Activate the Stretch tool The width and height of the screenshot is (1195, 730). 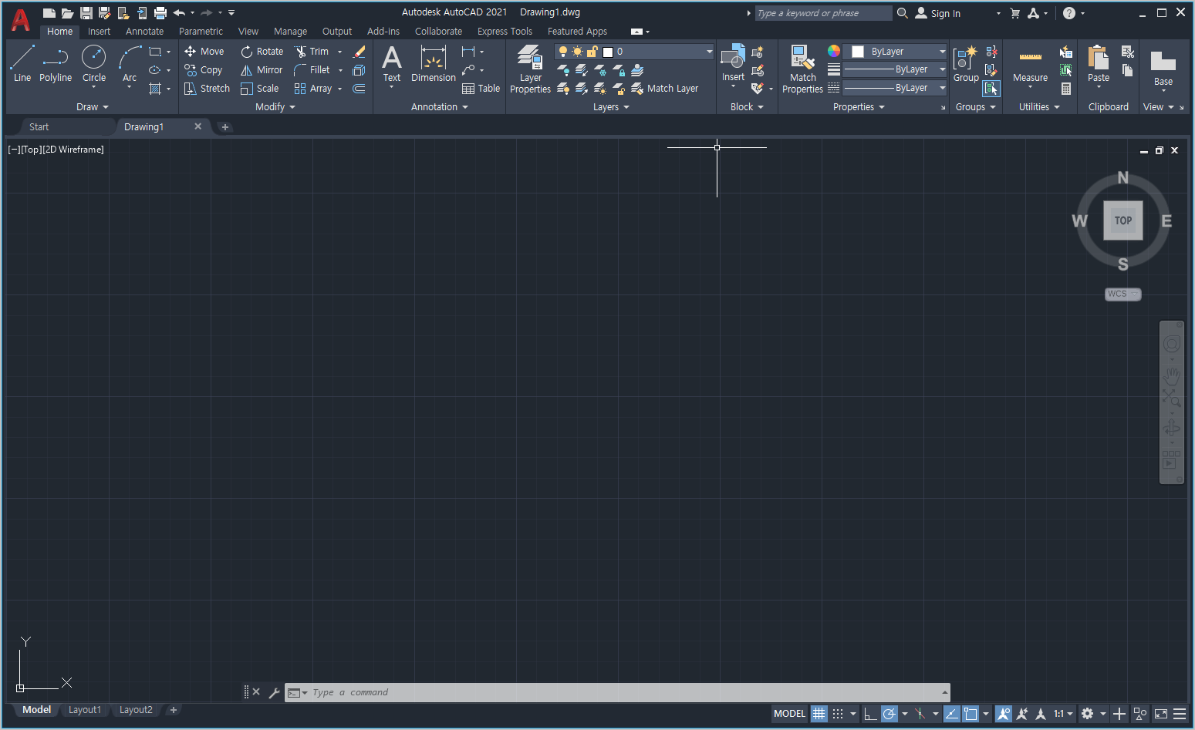coord(207,89)
